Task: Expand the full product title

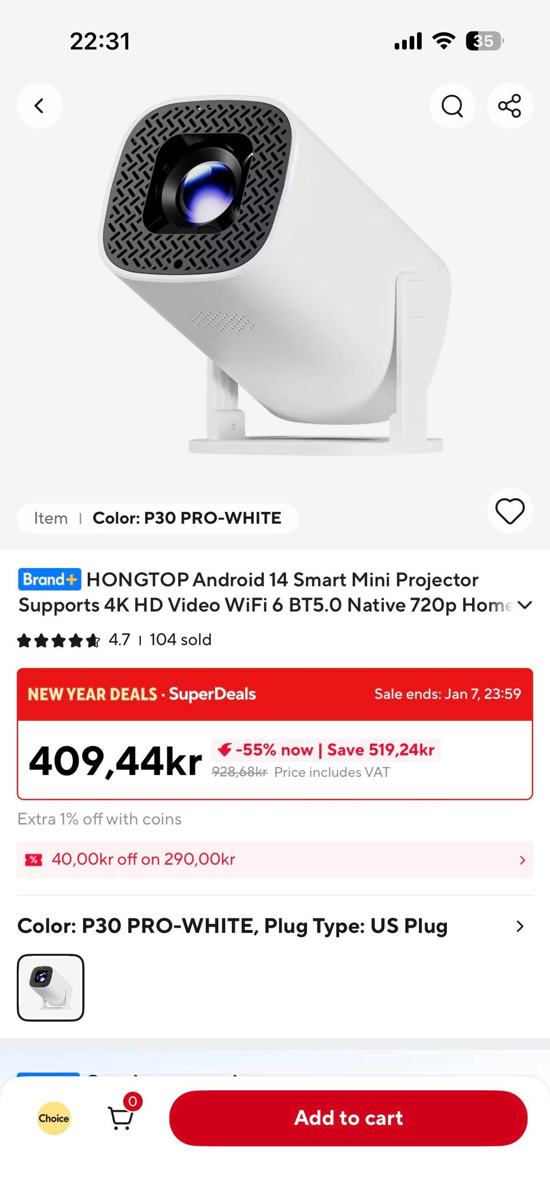Action: point(524,605)
